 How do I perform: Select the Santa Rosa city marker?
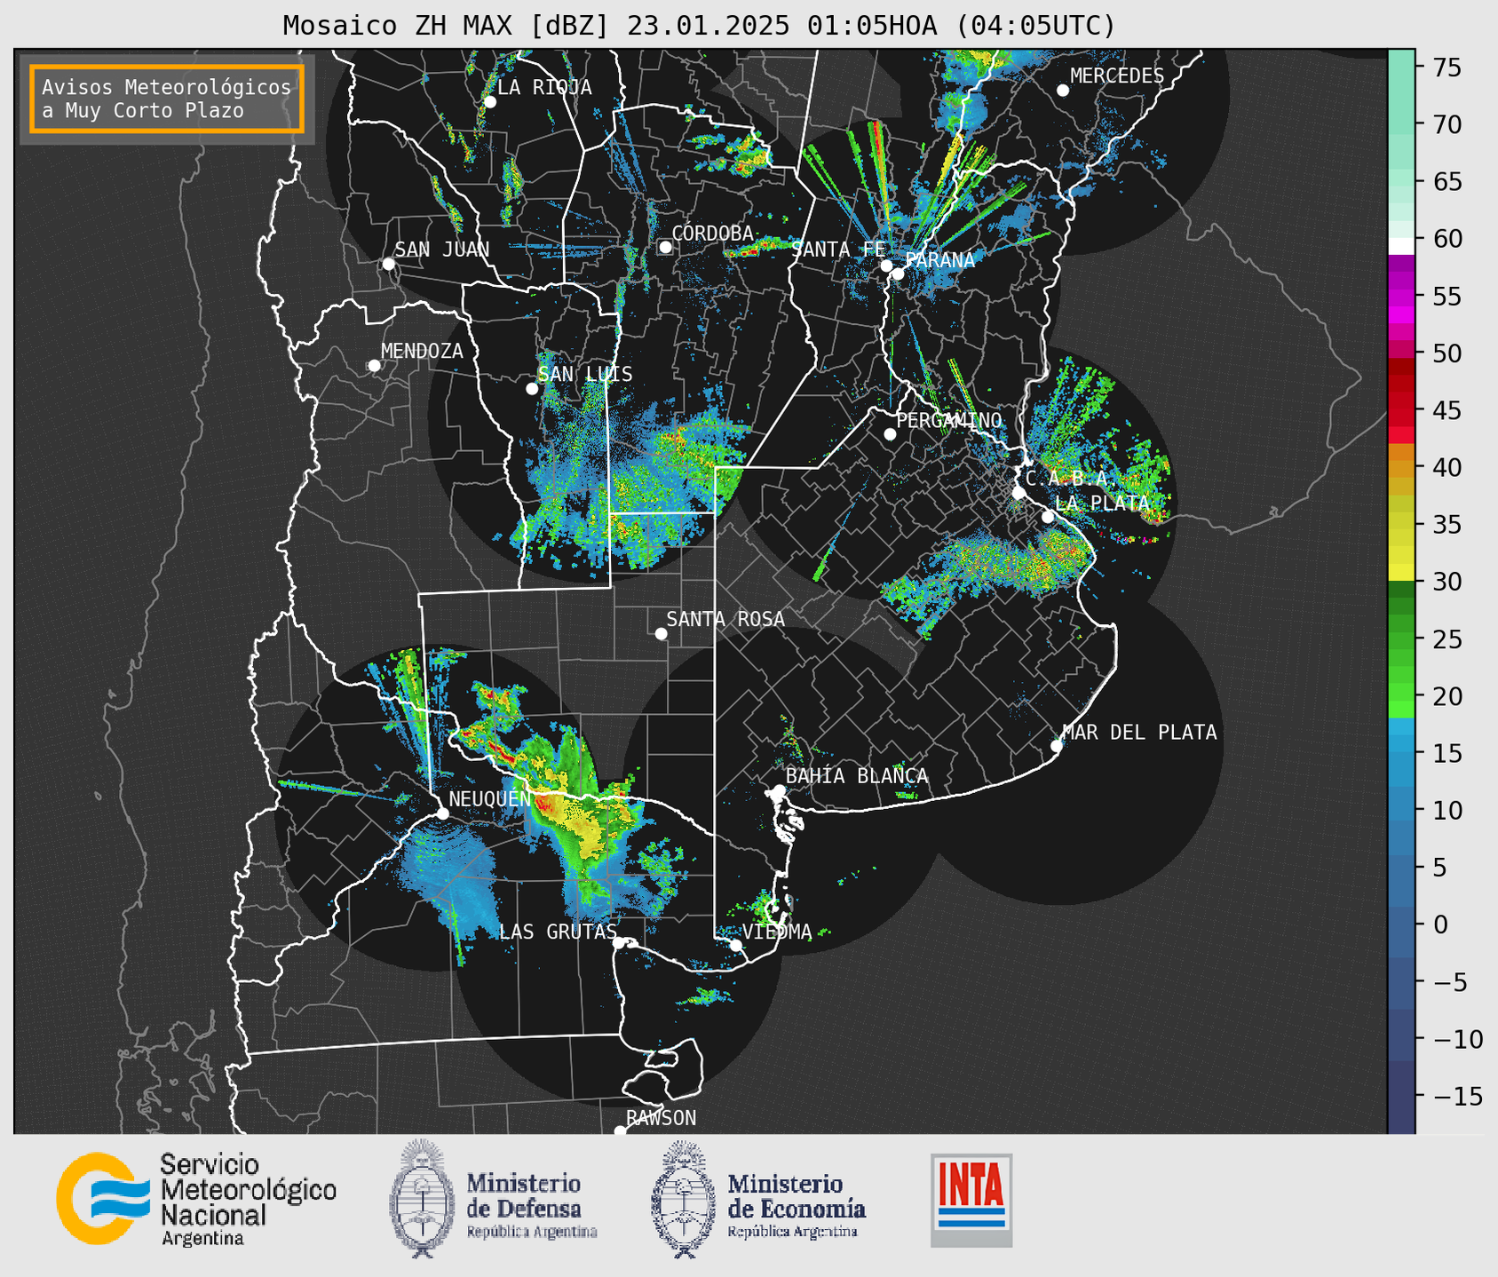pyautogui.click(x=661, y=634)
